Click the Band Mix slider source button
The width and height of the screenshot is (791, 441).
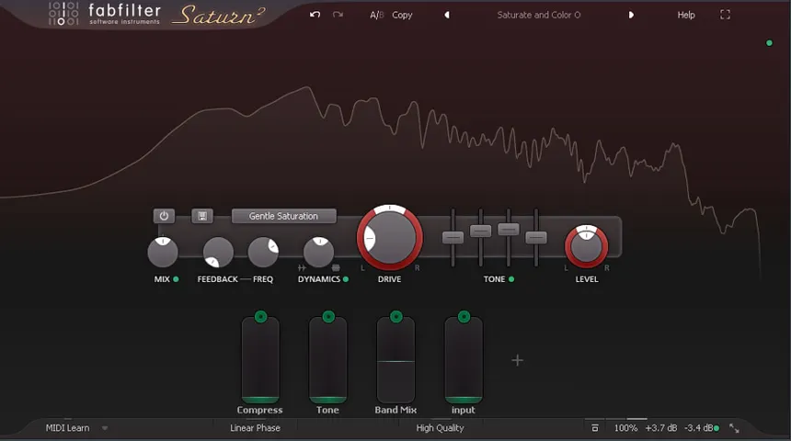(x=396, y=317)
